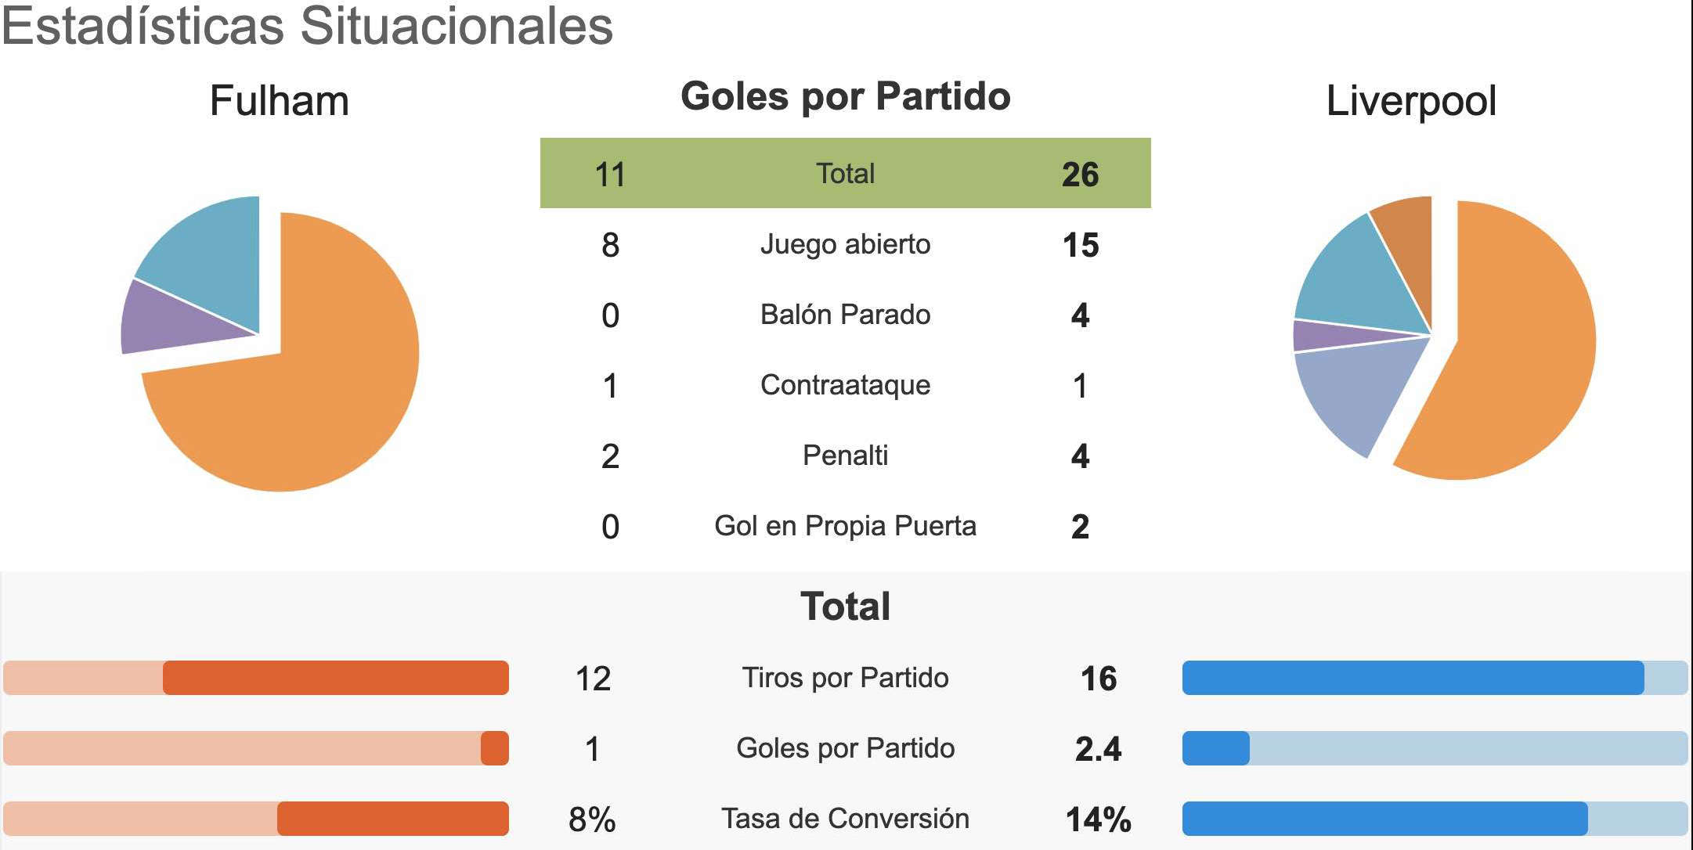
Task: Select the Juego abierto row label
Action: point(845,244)
